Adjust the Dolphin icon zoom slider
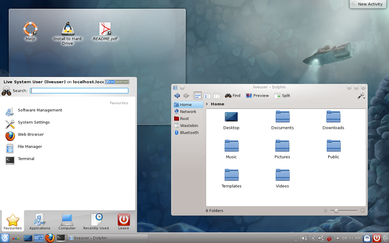 [336, 210]
